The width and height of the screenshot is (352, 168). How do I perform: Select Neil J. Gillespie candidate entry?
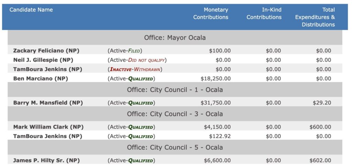tap(43, 60)
